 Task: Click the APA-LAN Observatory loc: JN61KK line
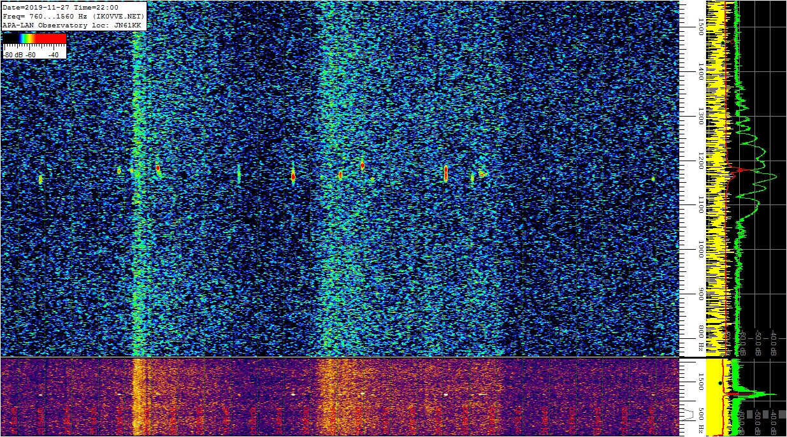(x=71, y=25)
